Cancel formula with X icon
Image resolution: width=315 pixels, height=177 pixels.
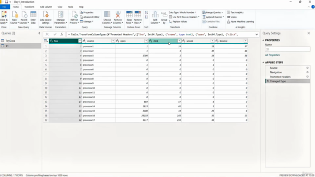pyautogui.click(x=47, y=34)
